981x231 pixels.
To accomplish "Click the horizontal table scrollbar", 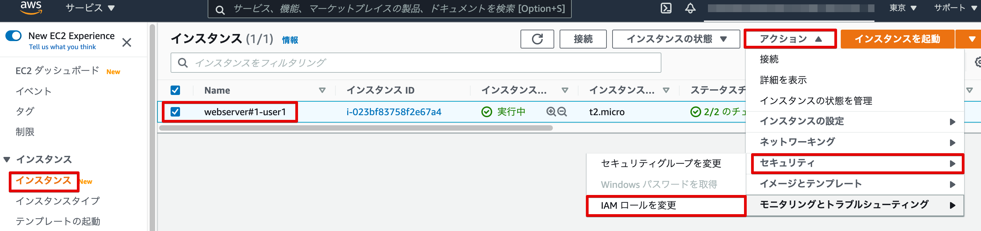I will click(356, 128).
